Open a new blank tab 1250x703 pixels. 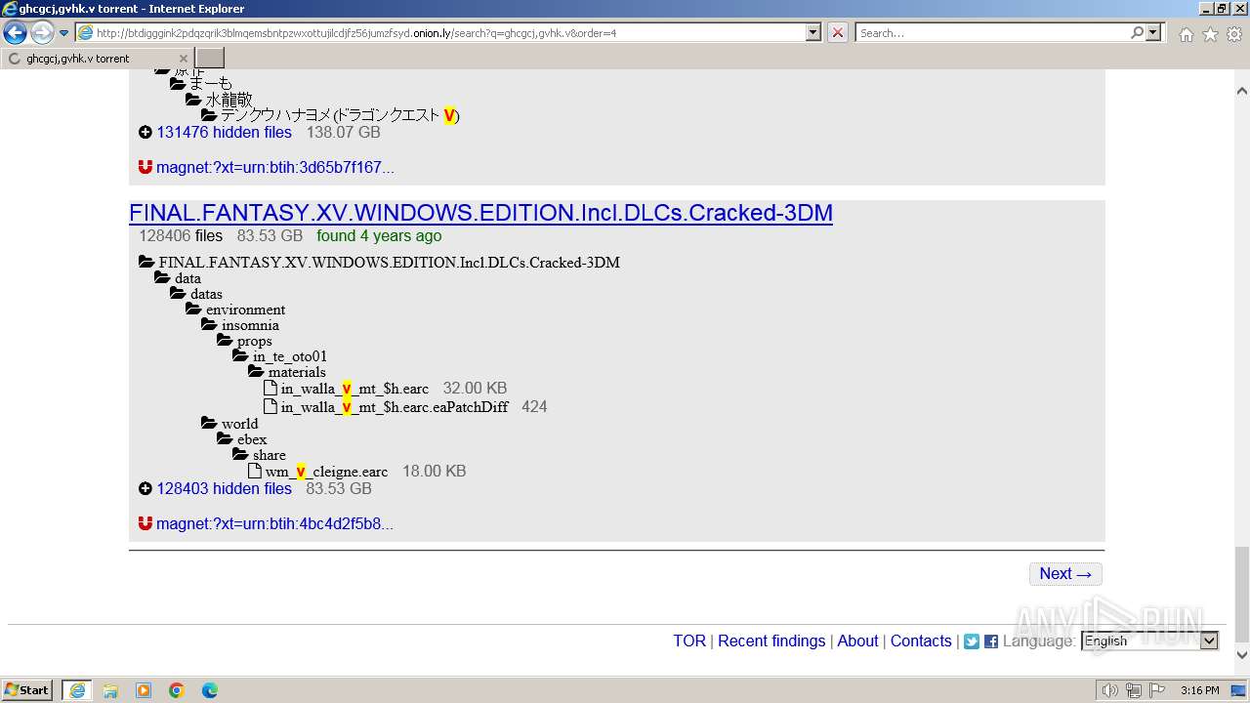click(210, 59)
